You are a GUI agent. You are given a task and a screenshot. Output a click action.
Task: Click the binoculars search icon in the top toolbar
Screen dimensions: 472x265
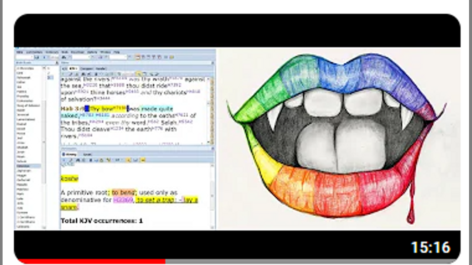pyautogui.click(x=64, y=57)
